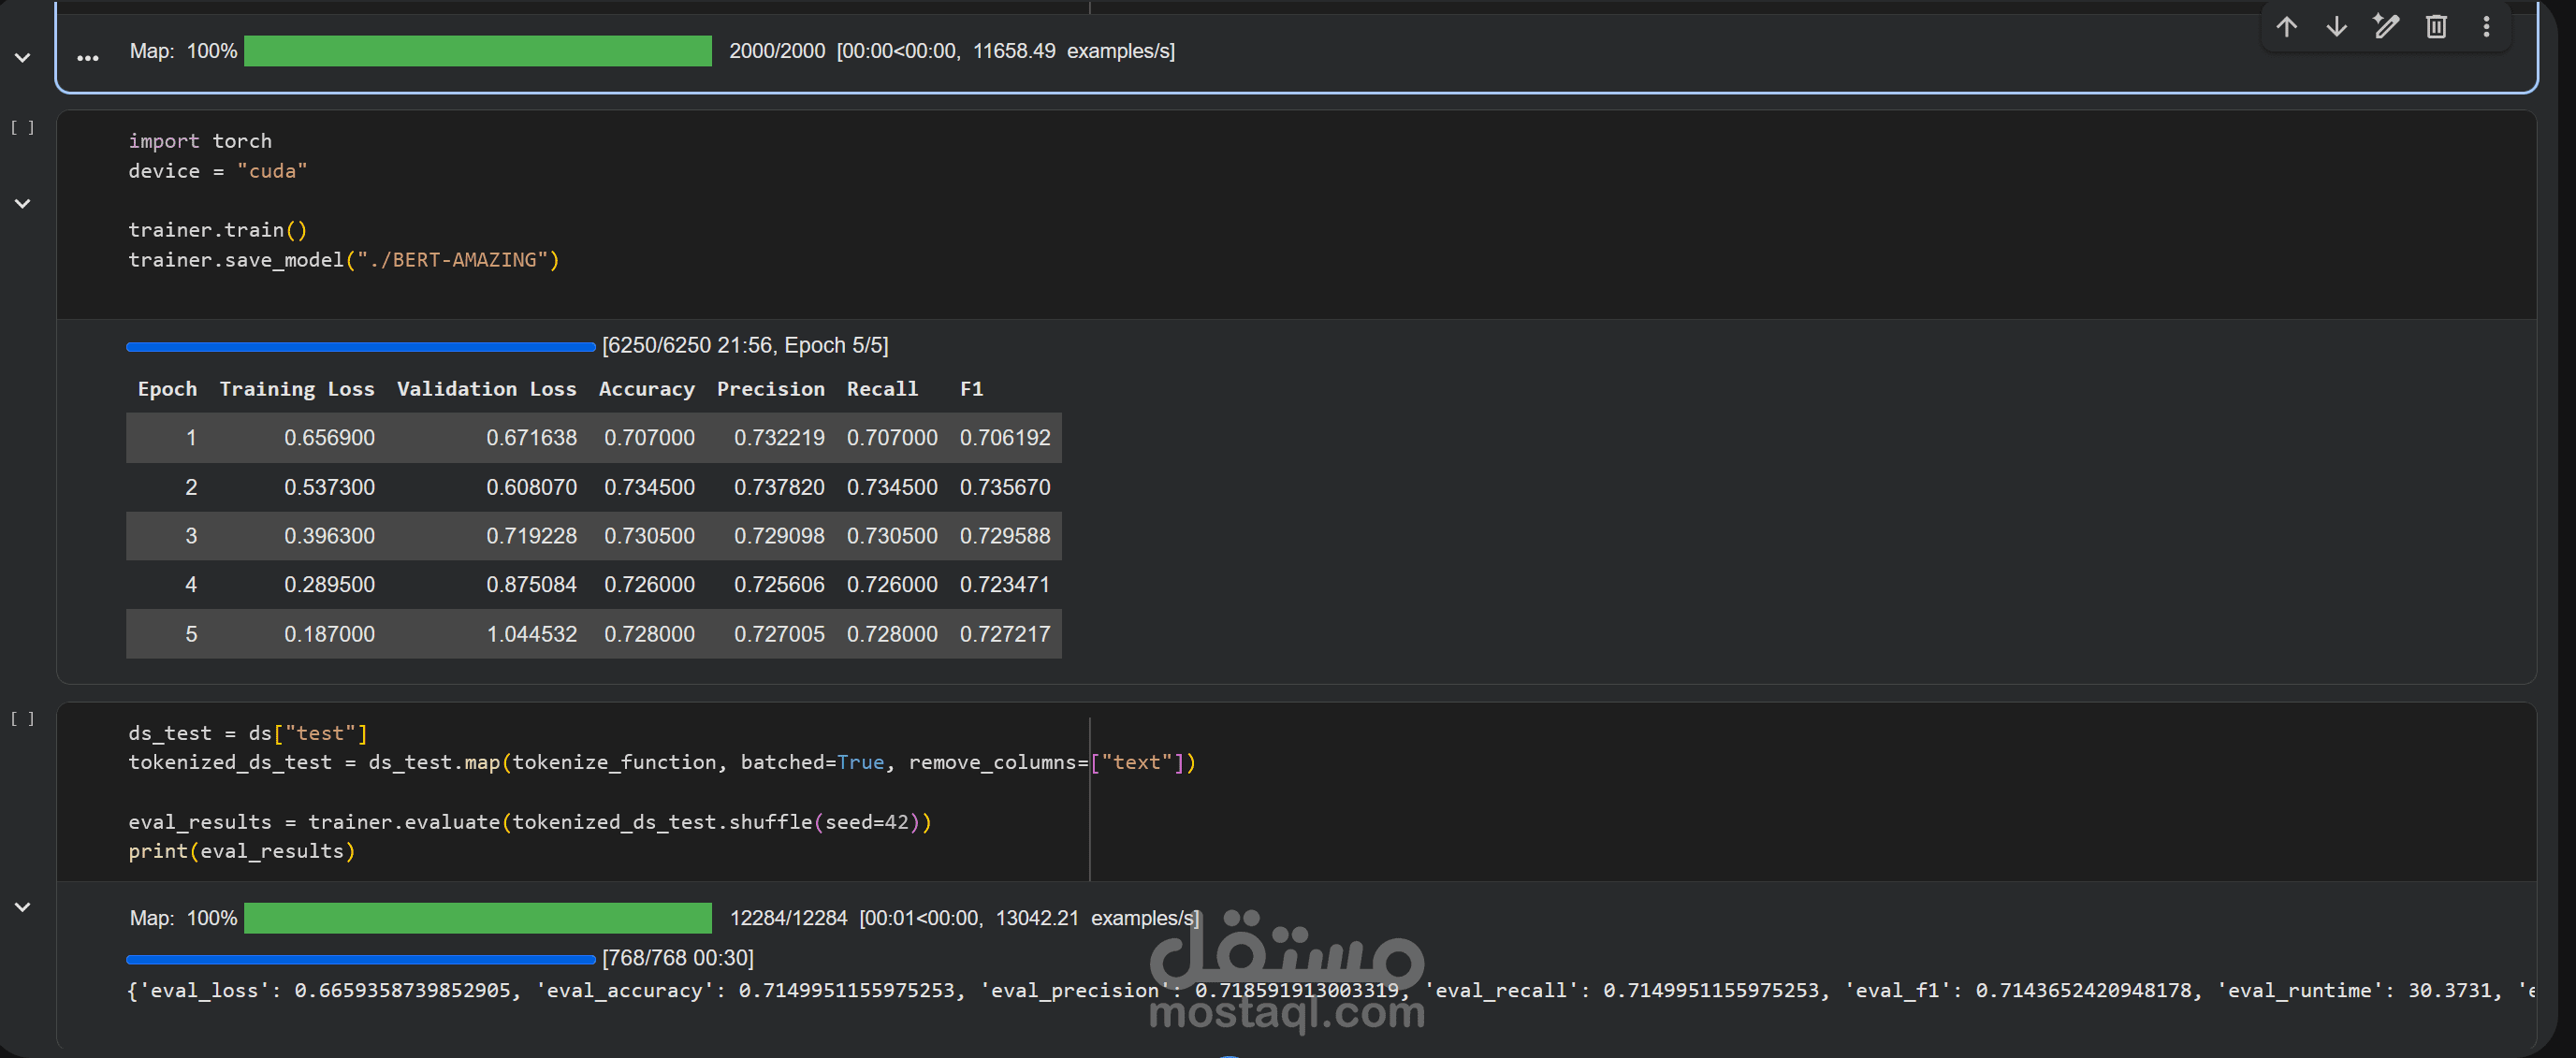2576x1058 pixels.
Task: Click the Validation Loss column header
Action: tap(486, 389)
